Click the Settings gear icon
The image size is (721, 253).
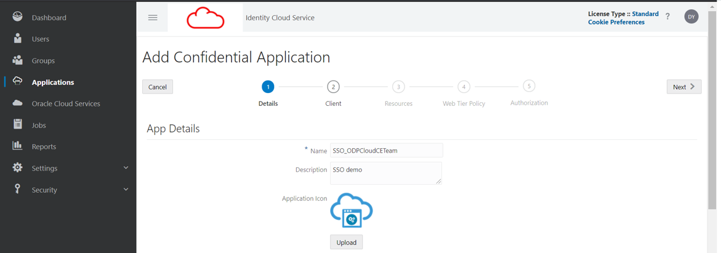[17, 167]
